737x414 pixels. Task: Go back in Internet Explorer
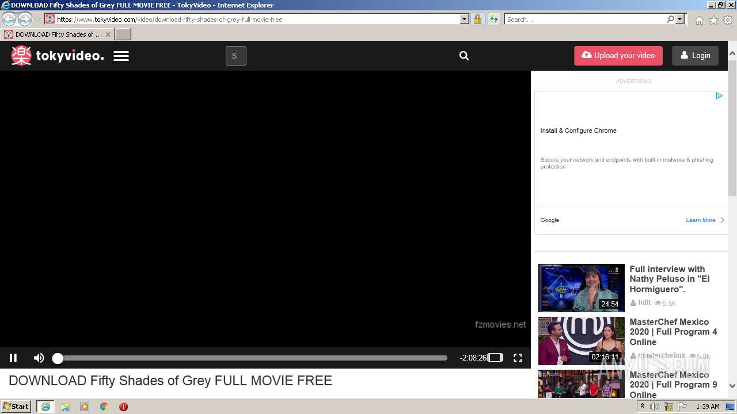[9, 19]
